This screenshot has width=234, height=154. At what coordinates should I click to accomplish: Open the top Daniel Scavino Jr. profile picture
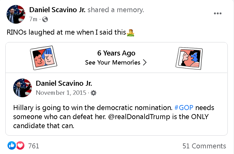point(16,14)
